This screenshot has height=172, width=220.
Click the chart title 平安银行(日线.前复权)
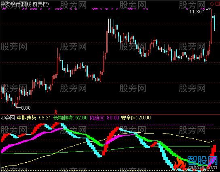[x=25, y=4]
